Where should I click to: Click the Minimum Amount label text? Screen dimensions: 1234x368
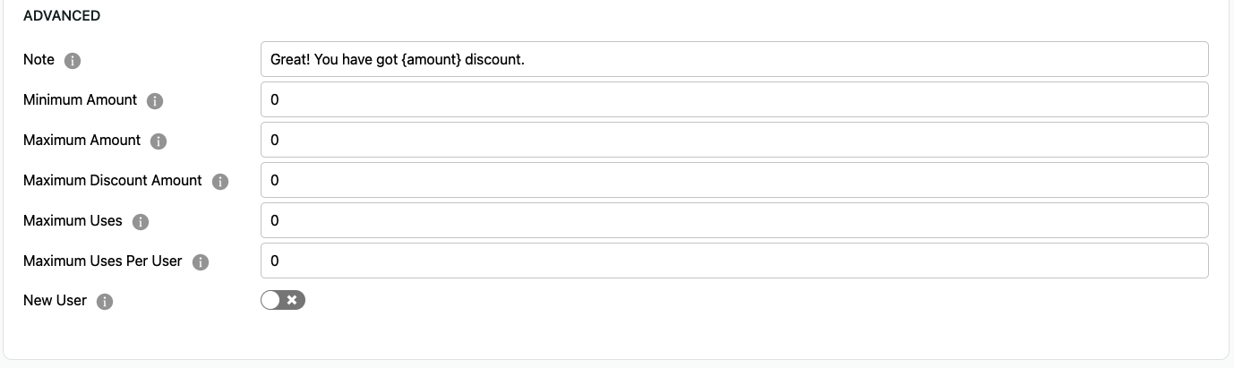[80, 99]
